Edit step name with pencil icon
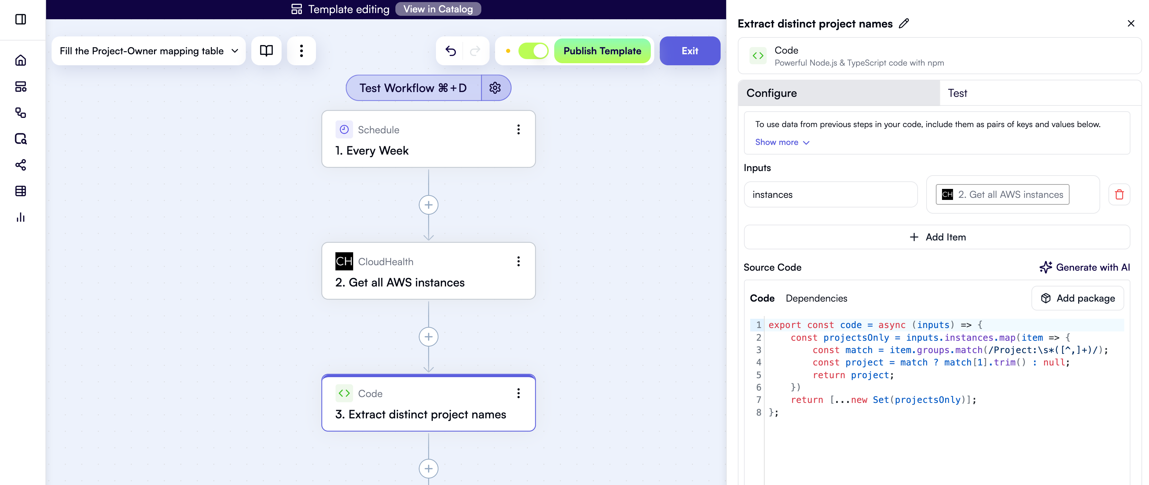The width and height of the screenshot is (1149, 485). 904,24
